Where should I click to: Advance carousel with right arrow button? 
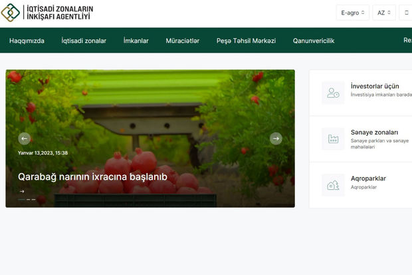coord(276,138)
